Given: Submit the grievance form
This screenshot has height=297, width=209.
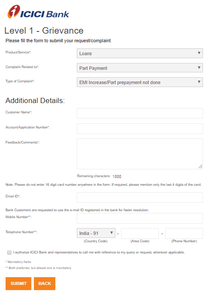Looking at the screenshot, I should click(x=18, y=284).
